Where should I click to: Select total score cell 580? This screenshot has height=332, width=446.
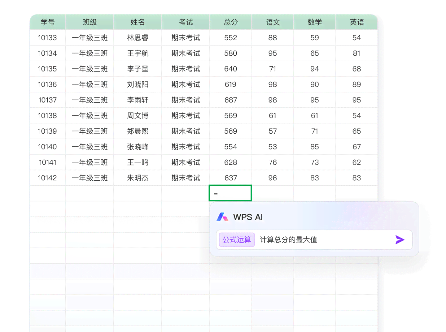tap(231, 53)
